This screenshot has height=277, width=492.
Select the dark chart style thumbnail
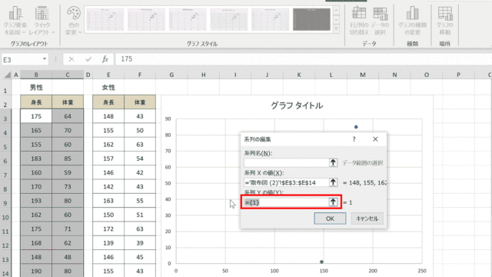(311, 19)
